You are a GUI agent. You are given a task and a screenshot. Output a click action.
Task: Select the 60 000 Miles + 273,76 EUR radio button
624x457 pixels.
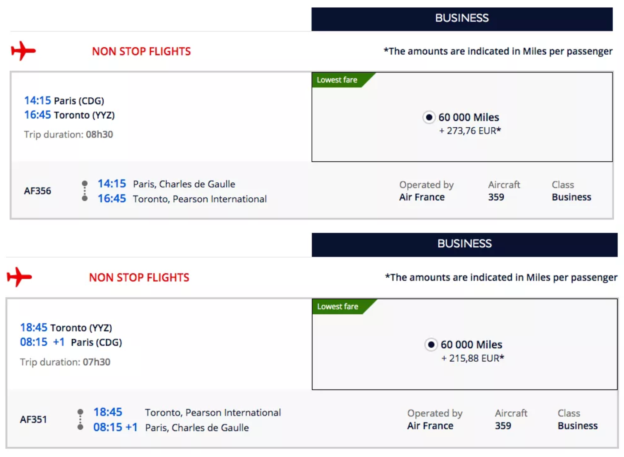[x=429, y=117]
